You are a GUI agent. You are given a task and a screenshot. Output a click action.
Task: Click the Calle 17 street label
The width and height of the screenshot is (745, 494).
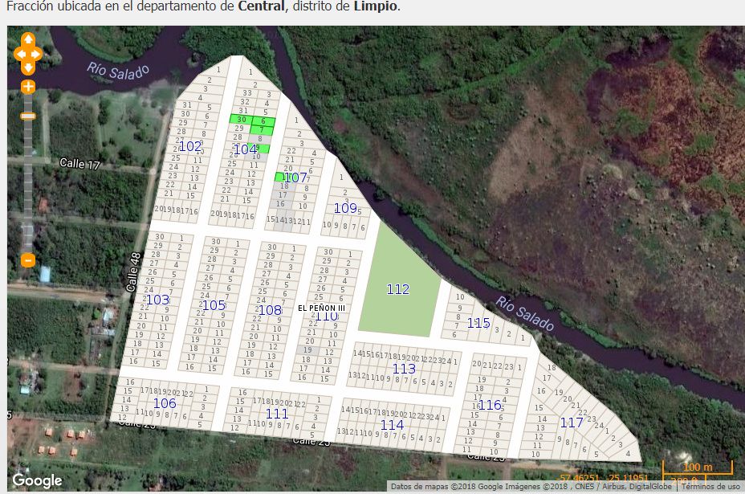(79, 164)
